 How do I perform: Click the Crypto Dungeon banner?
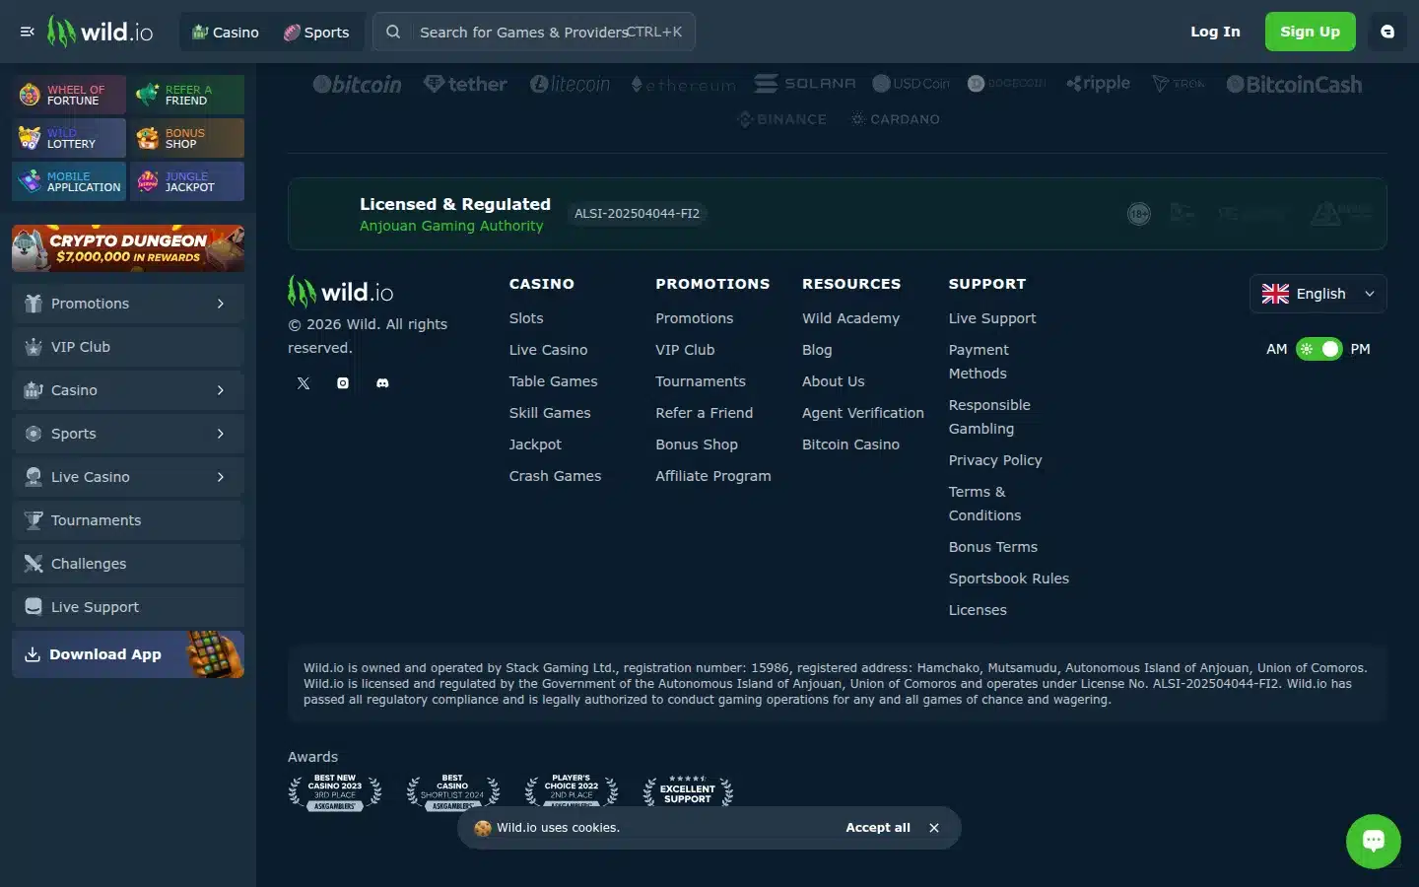point(128,248)
